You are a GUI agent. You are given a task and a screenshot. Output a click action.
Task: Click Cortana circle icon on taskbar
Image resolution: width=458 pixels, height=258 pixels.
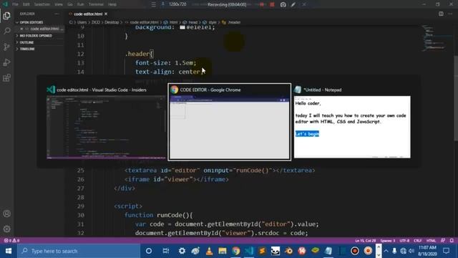point(149,251)
